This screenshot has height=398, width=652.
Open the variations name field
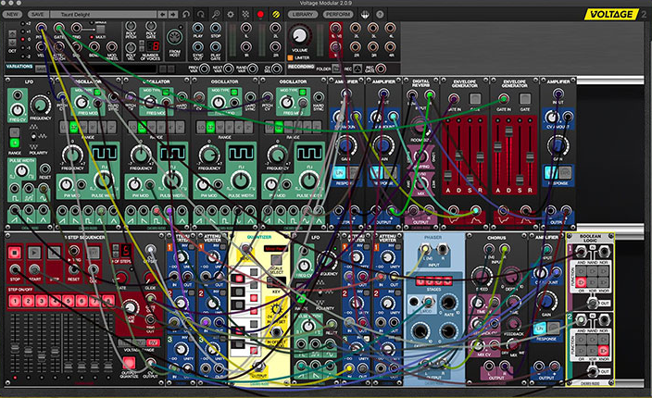102,68
